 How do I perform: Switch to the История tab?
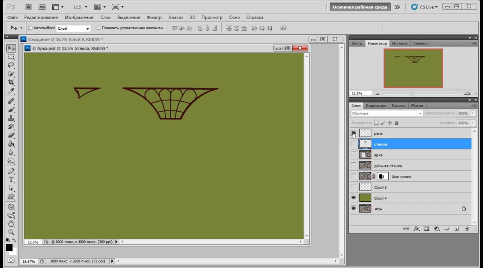pos(400,43)
